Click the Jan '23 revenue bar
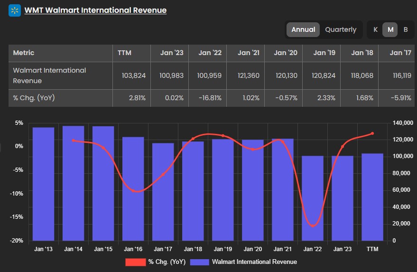417x272 pixels. pyautogui.click(x=343, y=198)
